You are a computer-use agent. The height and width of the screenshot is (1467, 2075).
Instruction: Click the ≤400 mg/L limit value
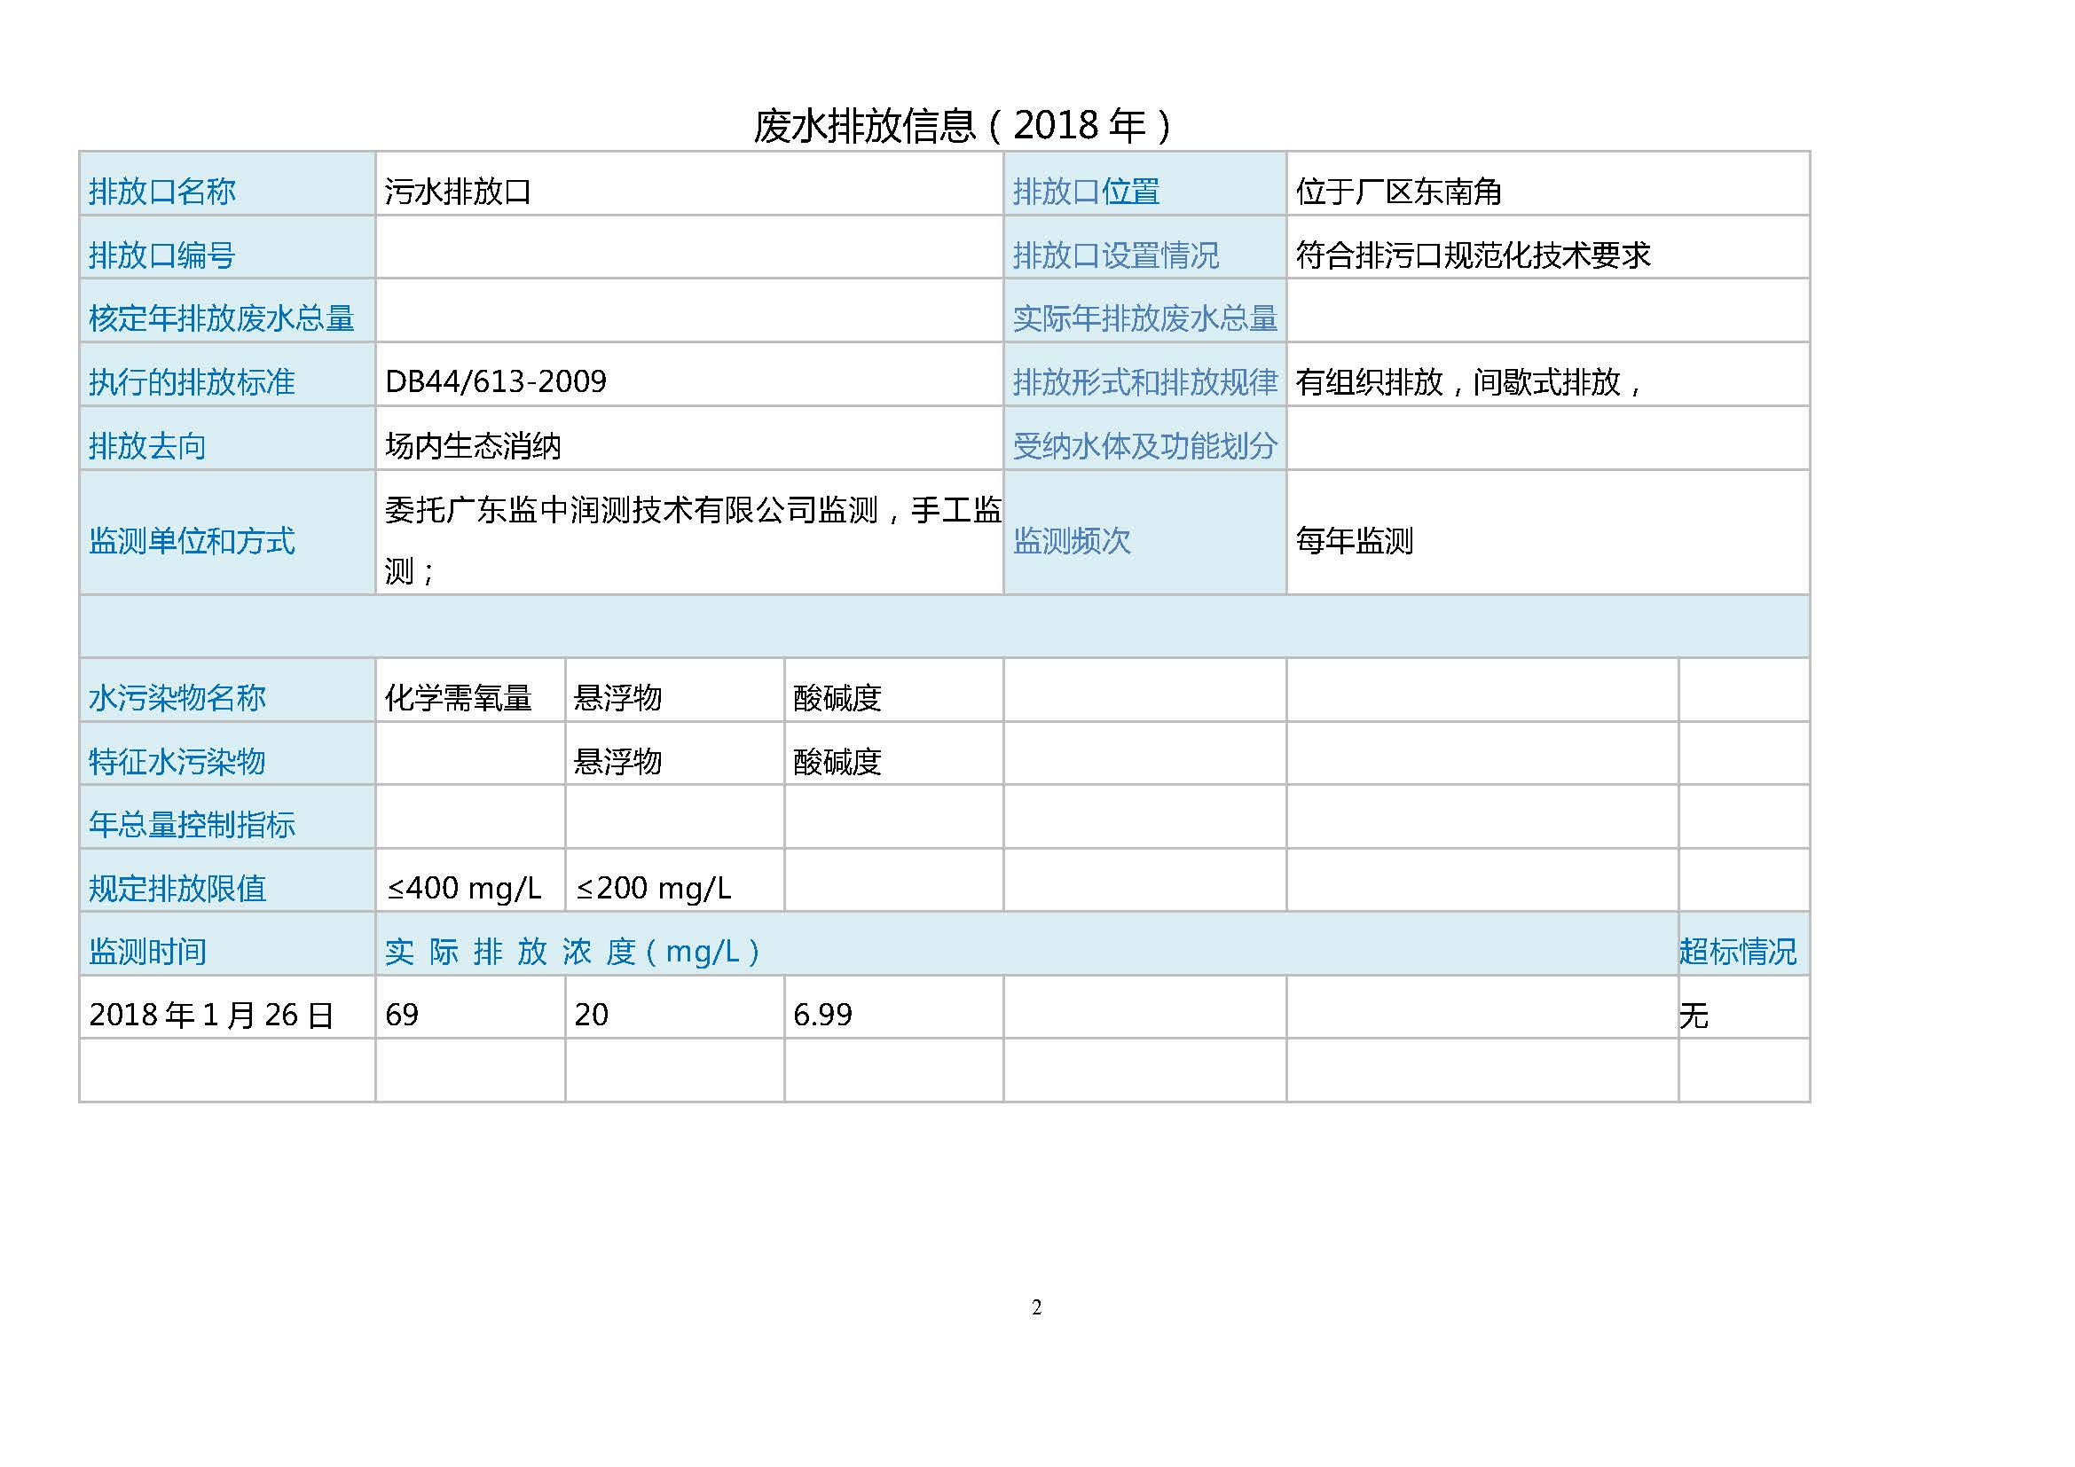pyautogui.click(x=464, y=889)
